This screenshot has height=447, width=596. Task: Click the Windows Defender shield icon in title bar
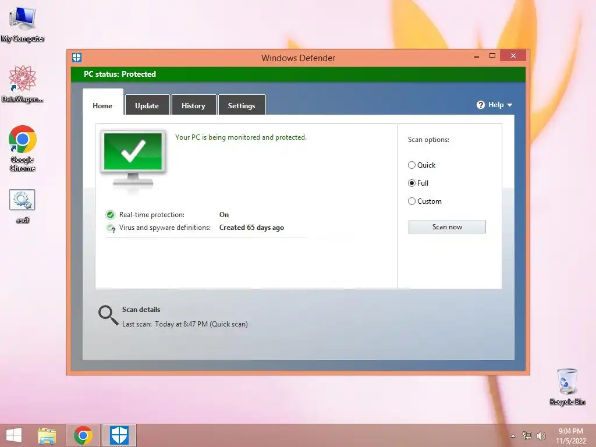coord(77,58)
